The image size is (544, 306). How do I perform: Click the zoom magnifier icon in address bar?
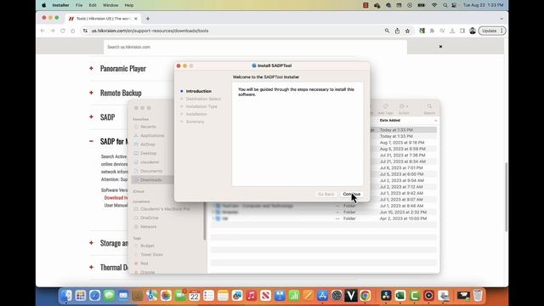click(x=387, y=31)
